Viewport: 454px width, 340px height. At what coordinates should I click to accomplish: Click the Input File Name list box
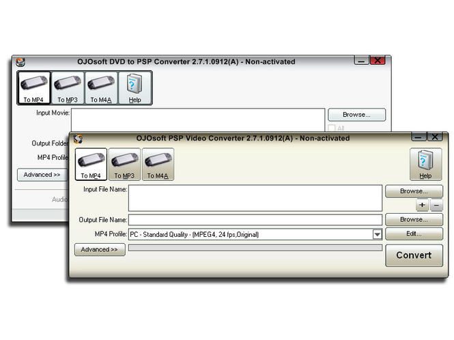pos(255,198)
